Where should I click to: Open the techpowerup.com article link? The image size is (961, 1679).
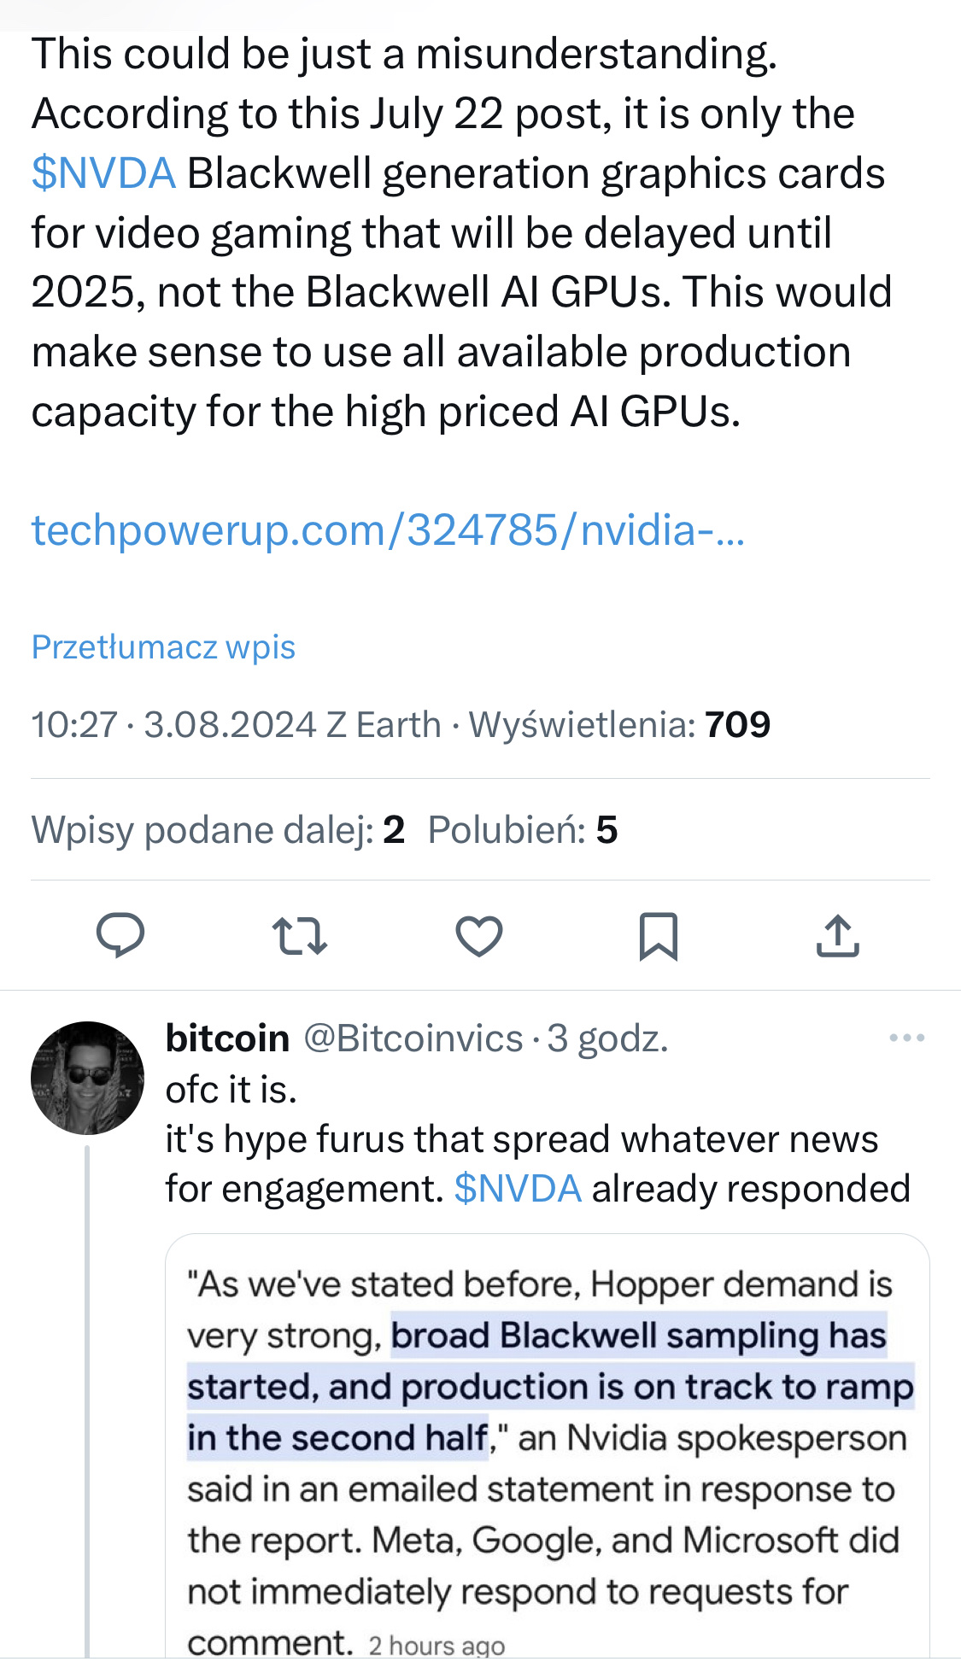388,530
